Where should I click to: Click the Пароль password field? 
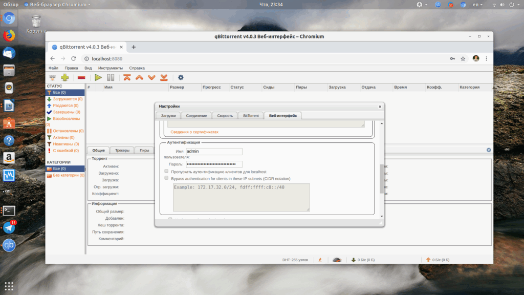214,164
